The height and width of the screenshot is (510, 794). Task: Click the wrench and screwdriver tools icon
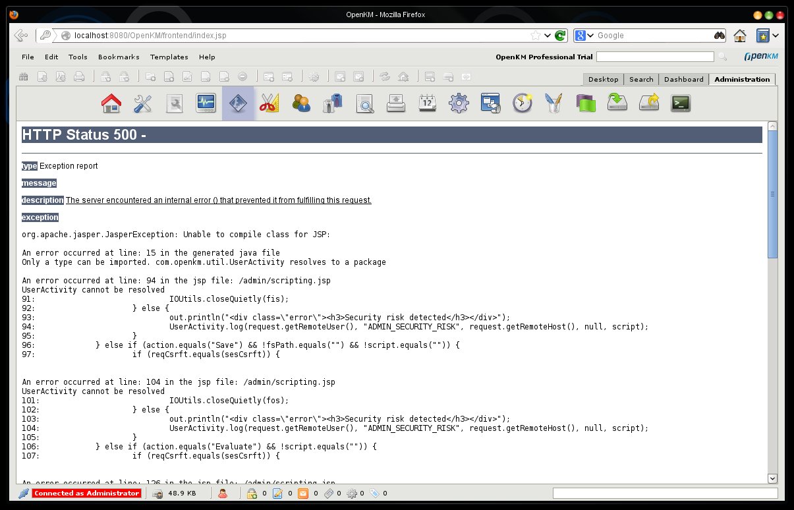[x=142, y=103]
